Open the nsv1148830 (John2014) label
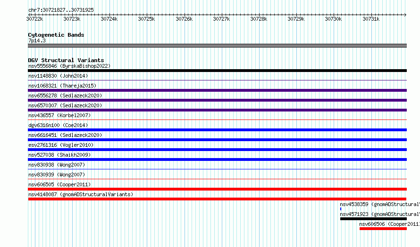The height and width of the screenshot is (247, 420). coord(58,76)
